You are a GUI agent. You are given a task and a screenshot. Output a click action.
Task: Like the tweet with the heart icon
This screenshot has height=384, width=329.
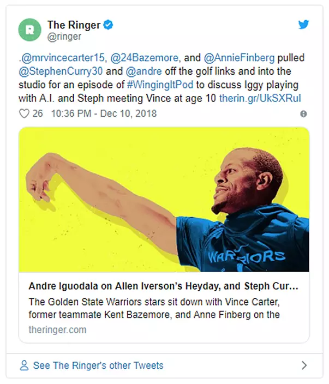[x=23, y=114]
